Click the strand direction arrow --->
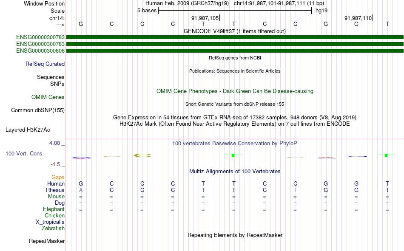Screen dimensions: 404x251 60,25
